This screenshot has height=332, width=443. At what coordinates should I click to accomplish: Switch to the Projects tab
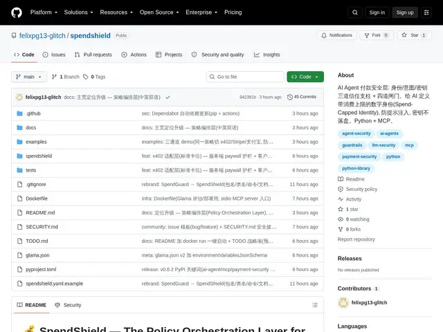tap(169, 55)
